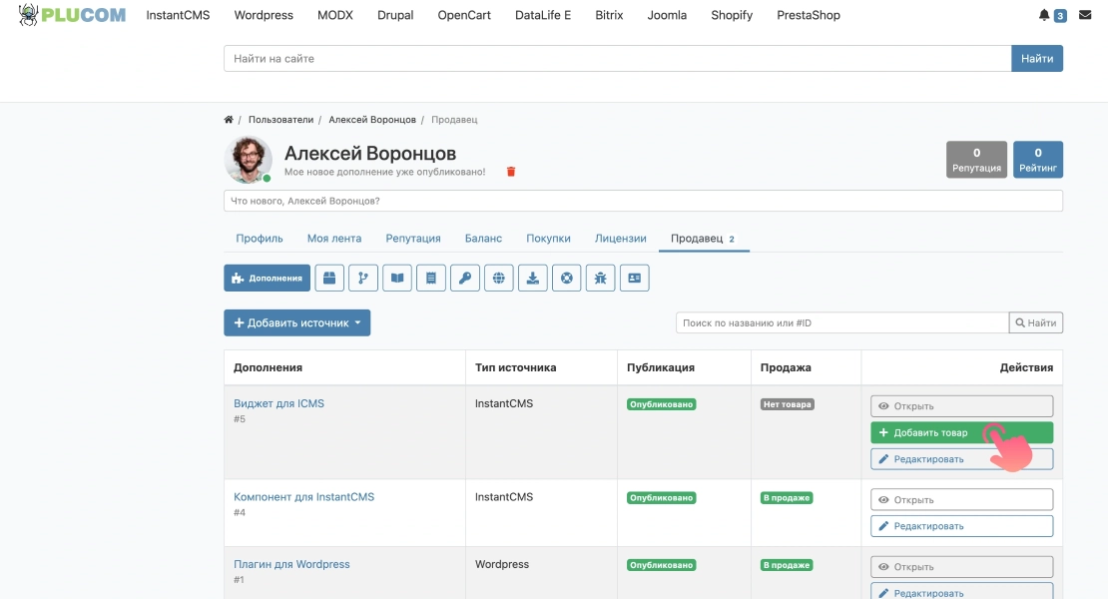Open the download icon tab

point(533,279)
